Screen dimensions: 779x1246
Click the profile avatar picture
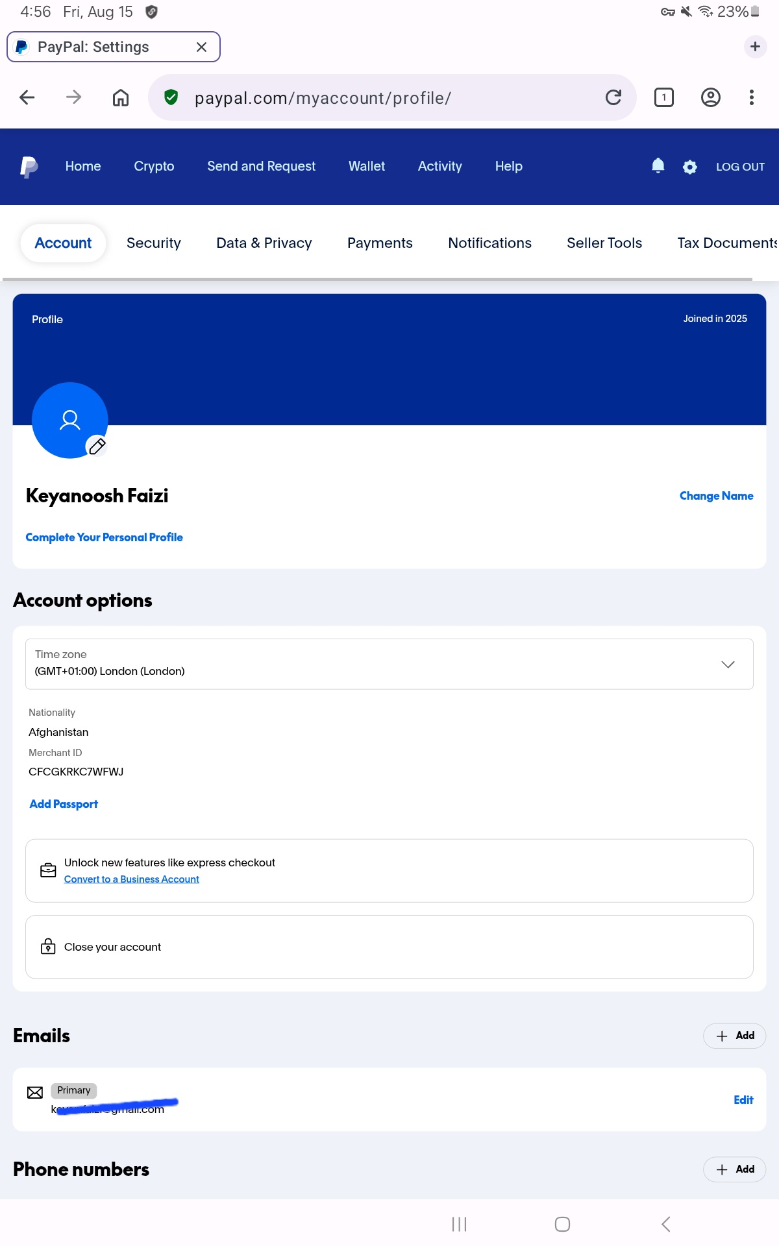(x=69, y=420)
